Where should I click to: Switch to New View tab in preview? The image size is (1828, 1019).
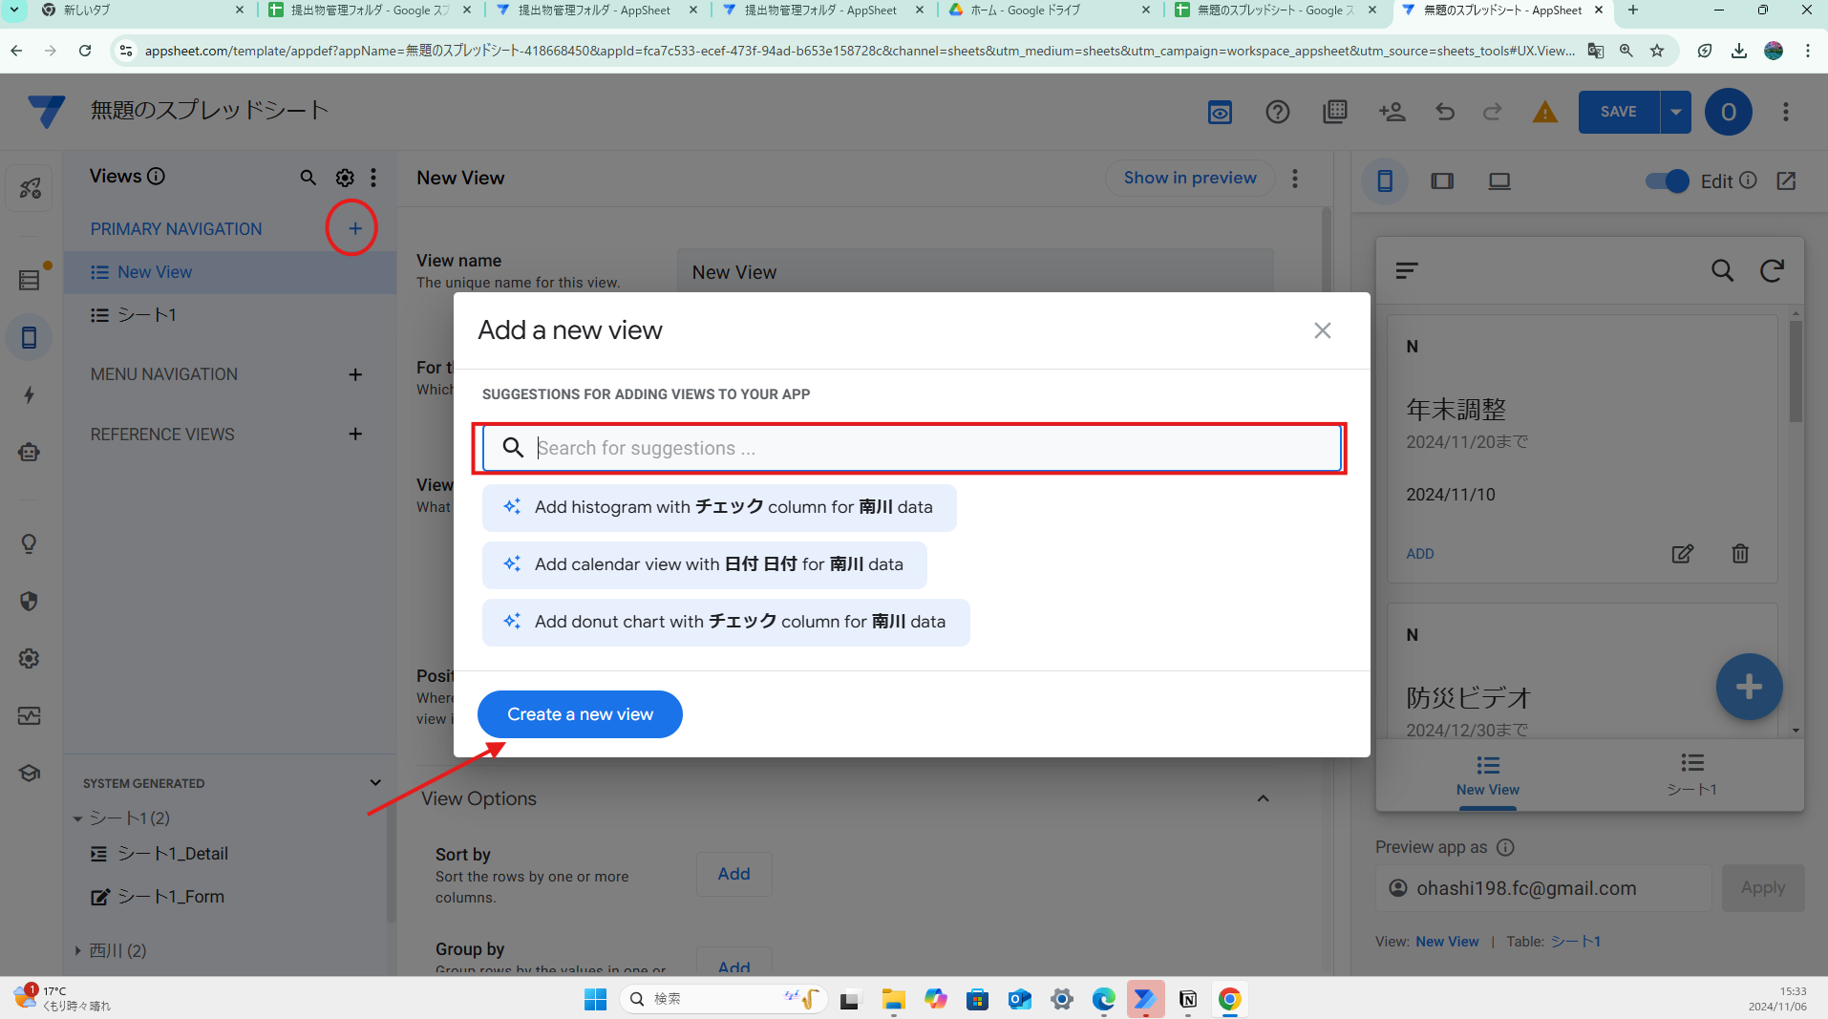tap(1487, 775)
